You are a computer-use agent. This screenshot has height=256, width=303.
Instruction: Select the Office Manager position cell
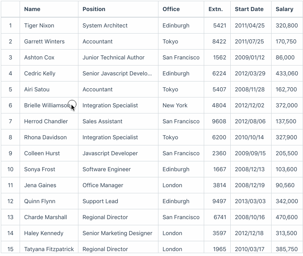coord(103,185)
